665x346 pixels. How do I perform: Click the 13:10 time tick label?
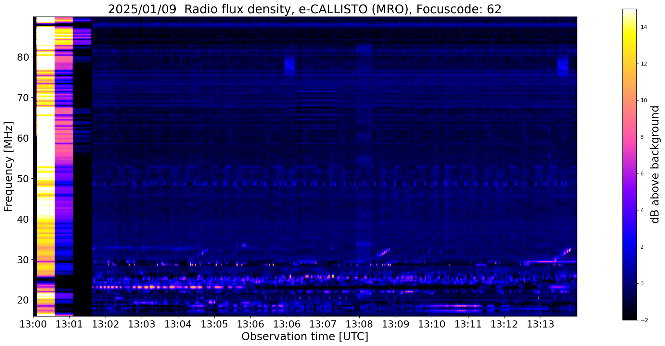(x=432, y=324)
